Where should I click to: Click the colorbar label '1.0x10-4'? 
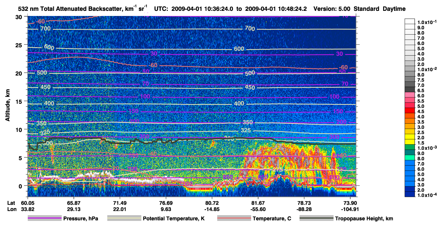tap(427, 196)
